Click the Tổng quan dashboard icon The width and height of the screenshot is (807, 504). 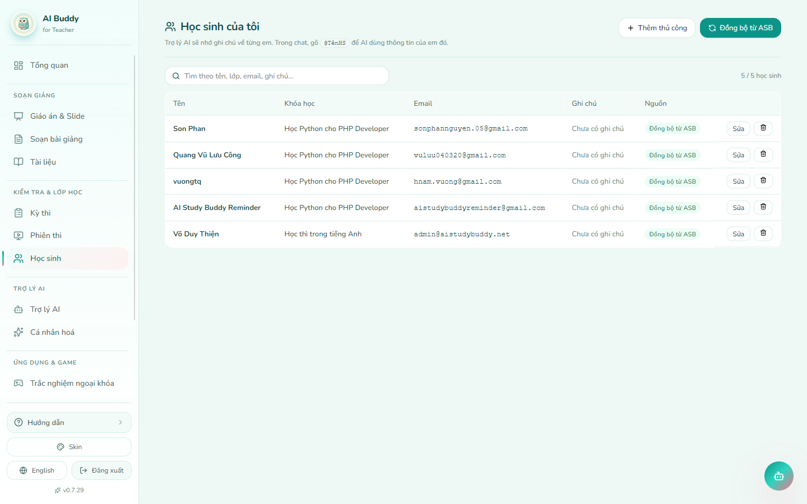click(18, 66)
